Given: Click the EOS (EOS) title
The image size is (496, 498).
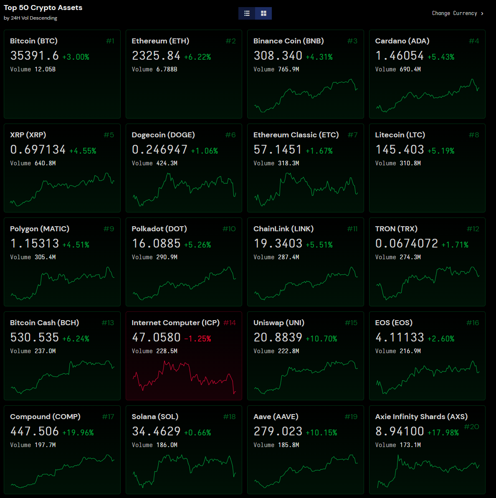Looking at the screenshot, I should [x=394, y=323].
